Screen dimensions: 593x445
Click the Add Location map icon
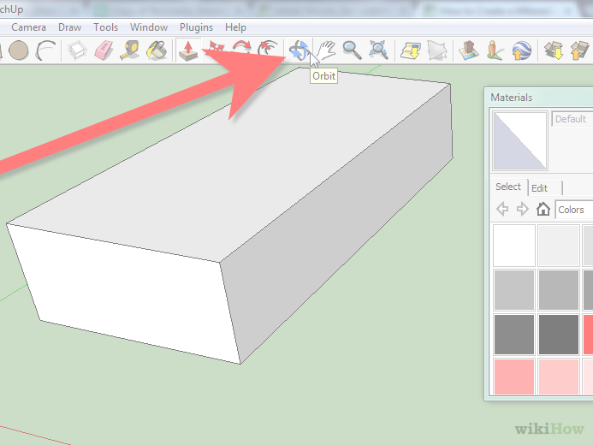click(411, 50)
